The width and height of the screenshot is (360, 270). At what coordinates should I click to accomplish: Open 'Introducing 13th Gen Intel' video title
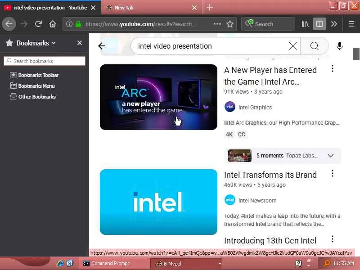click(x=270, y=241)
